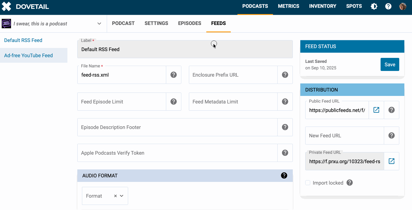This screenshot has width=412, height=210.
Task: Open the help icon in top navigation
Action: [x=388, y=6]
